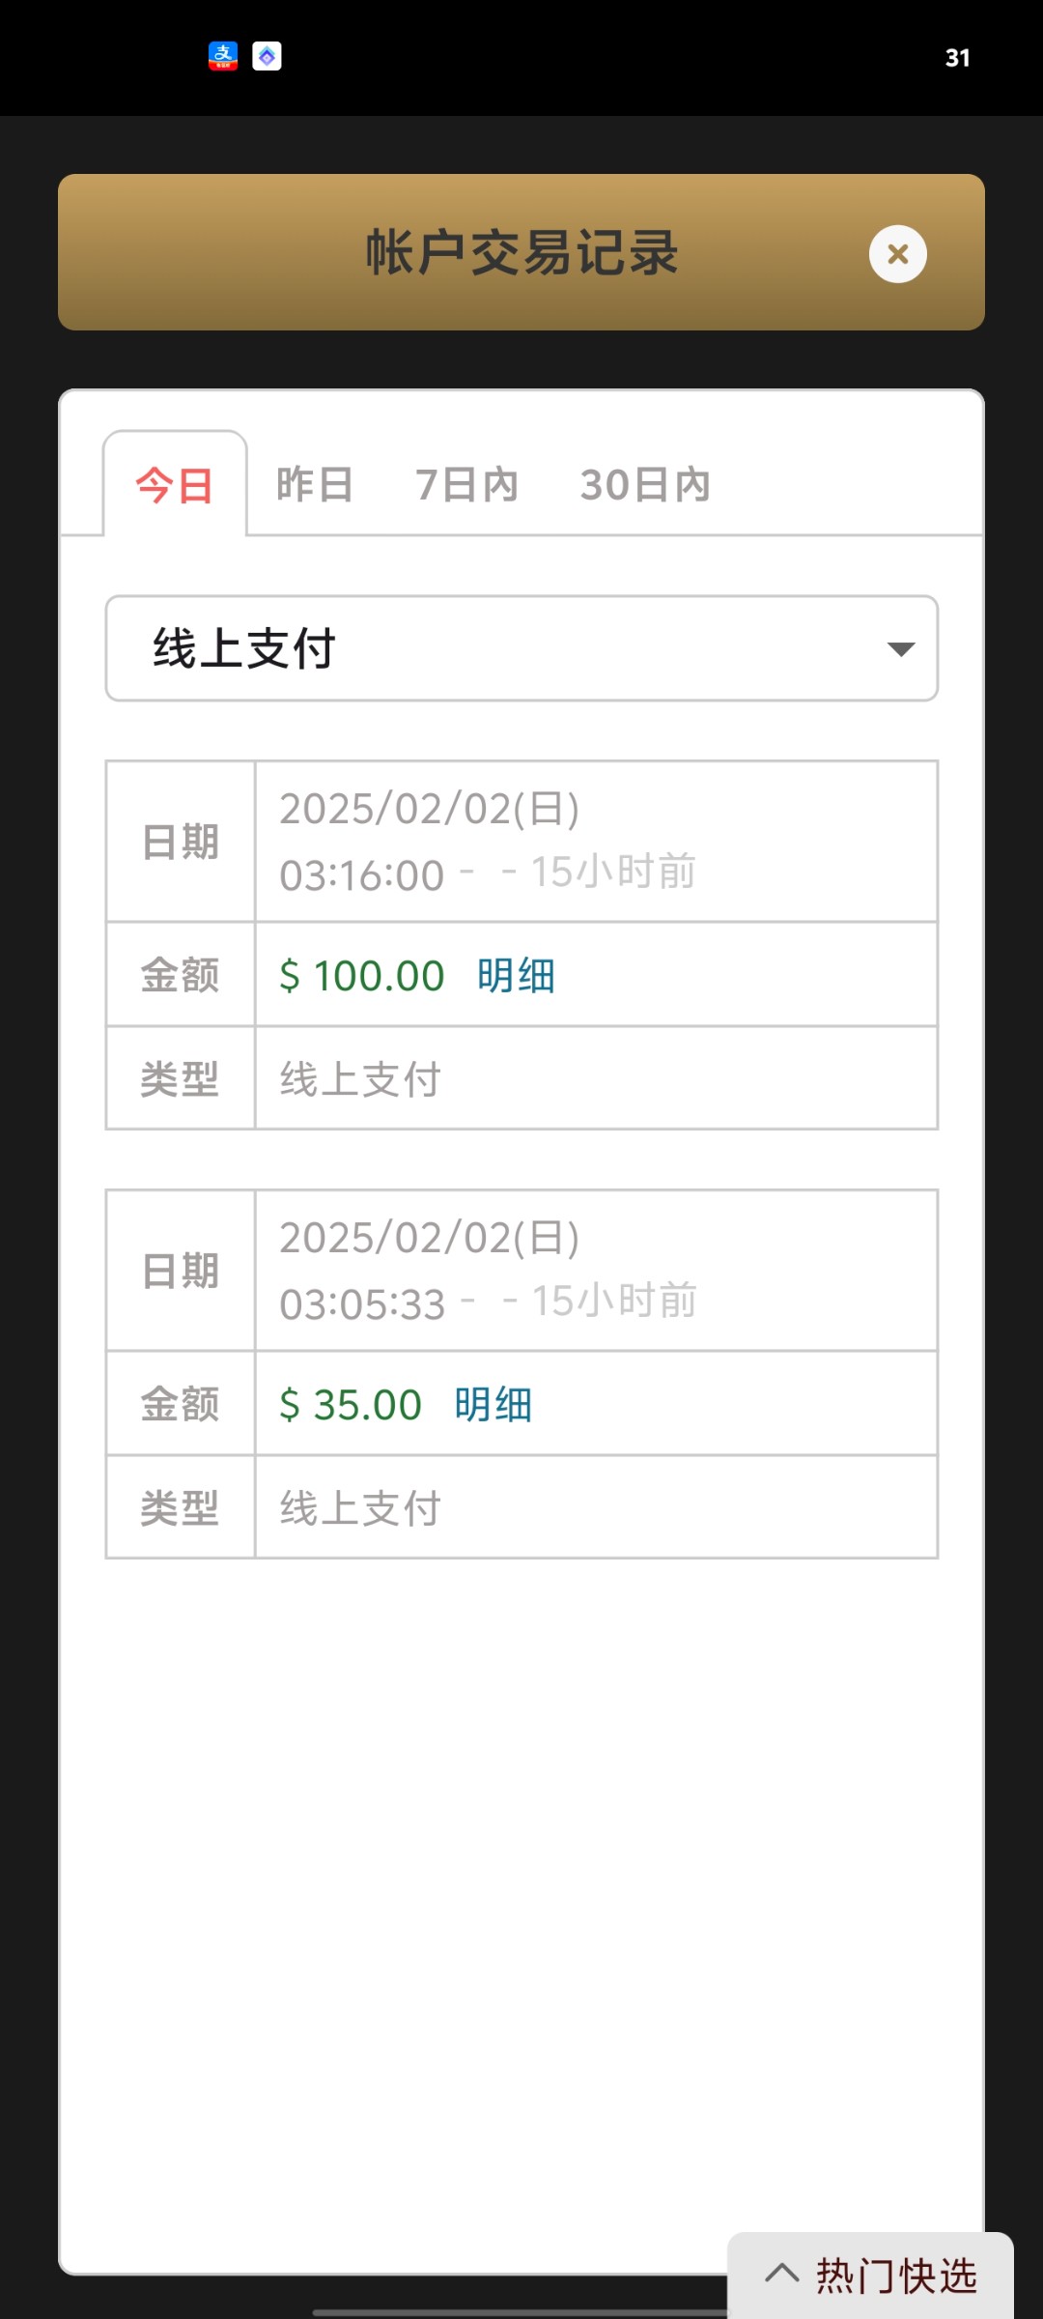The height and width of the screenshot is (2319, 1043).
Task: Tap the blue diamond notification icon
Action: point(267,56)
